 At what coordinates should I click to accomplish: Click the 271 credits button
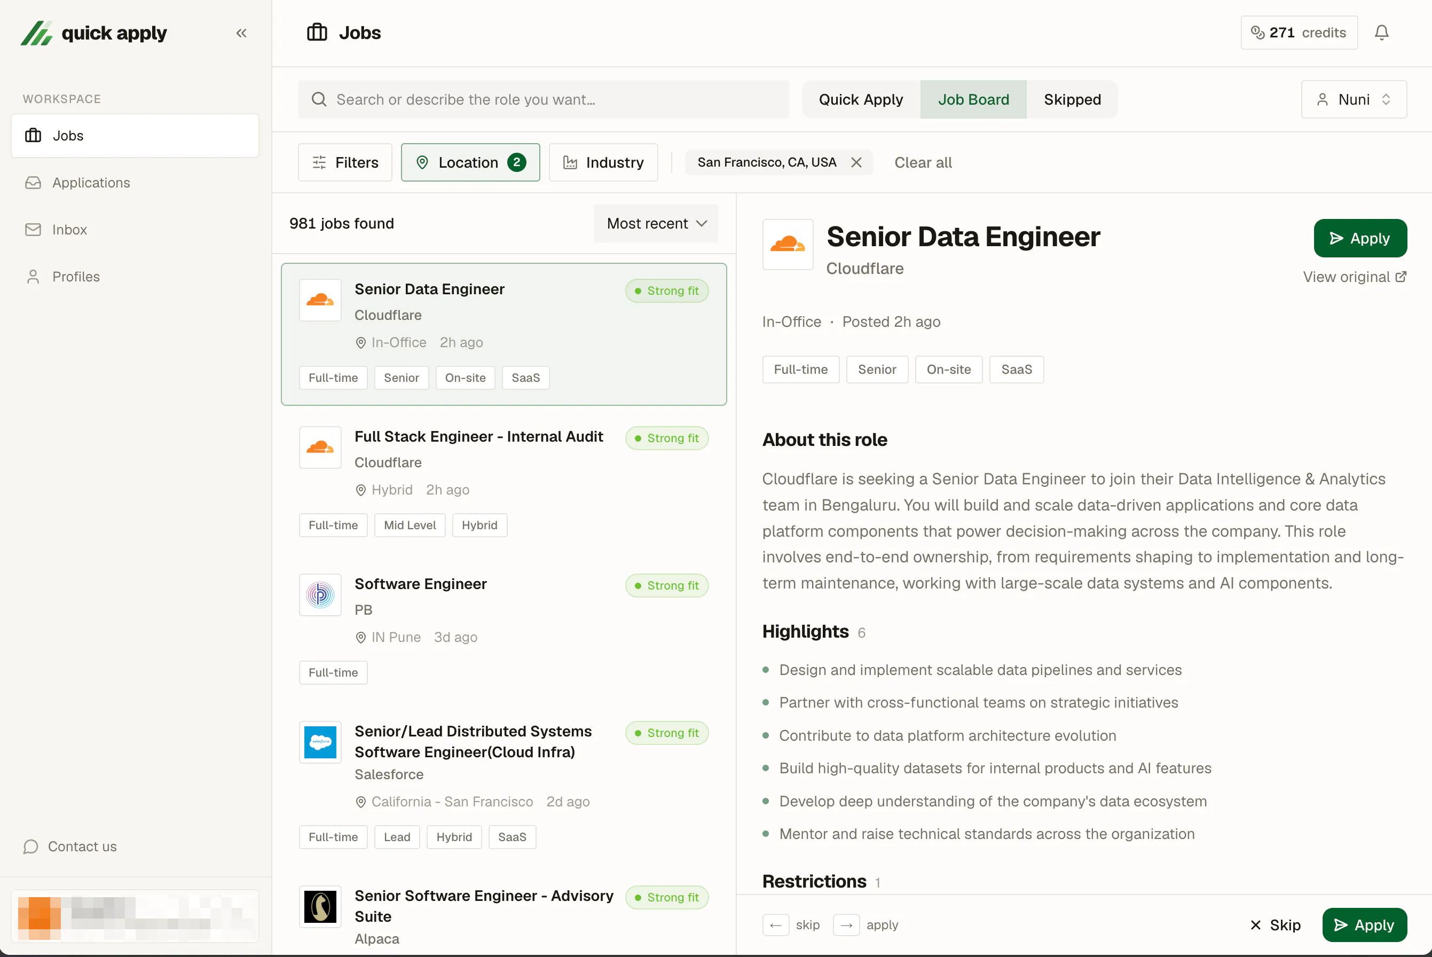pos(1299,33)
